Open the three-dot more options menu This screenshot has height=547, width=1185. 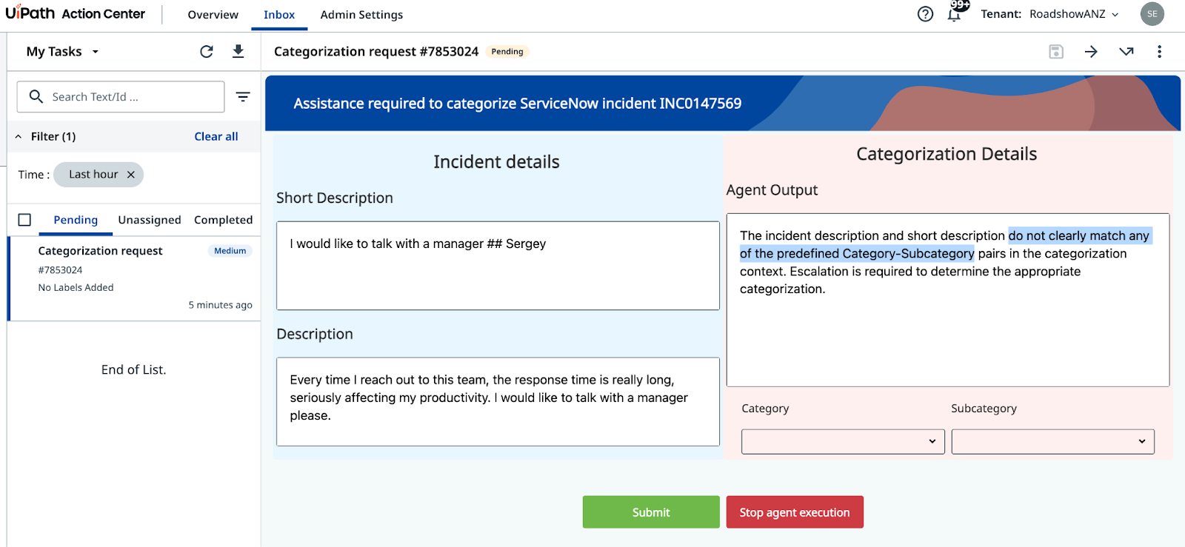pyautogui.click(x=1159, y=51)
